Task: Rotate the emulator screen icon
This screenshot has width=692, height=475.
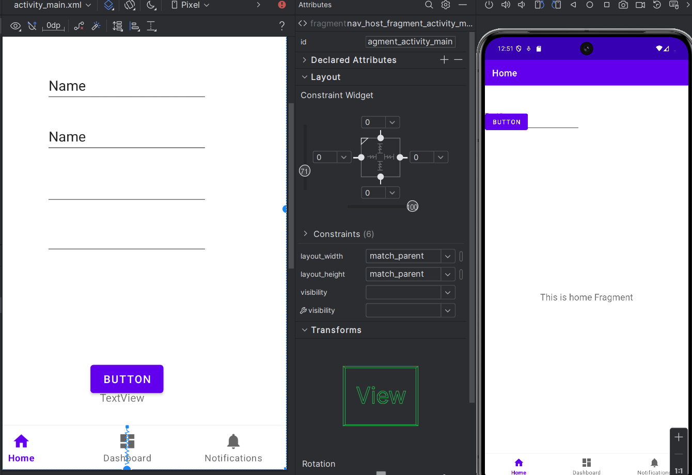Action: pos(539,5)
